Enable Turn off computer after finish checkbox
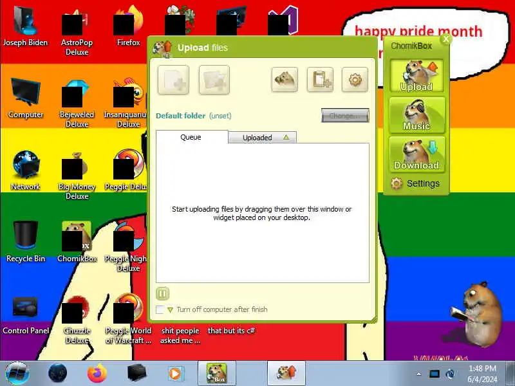 pyautogui.click(x=160, y=309)
